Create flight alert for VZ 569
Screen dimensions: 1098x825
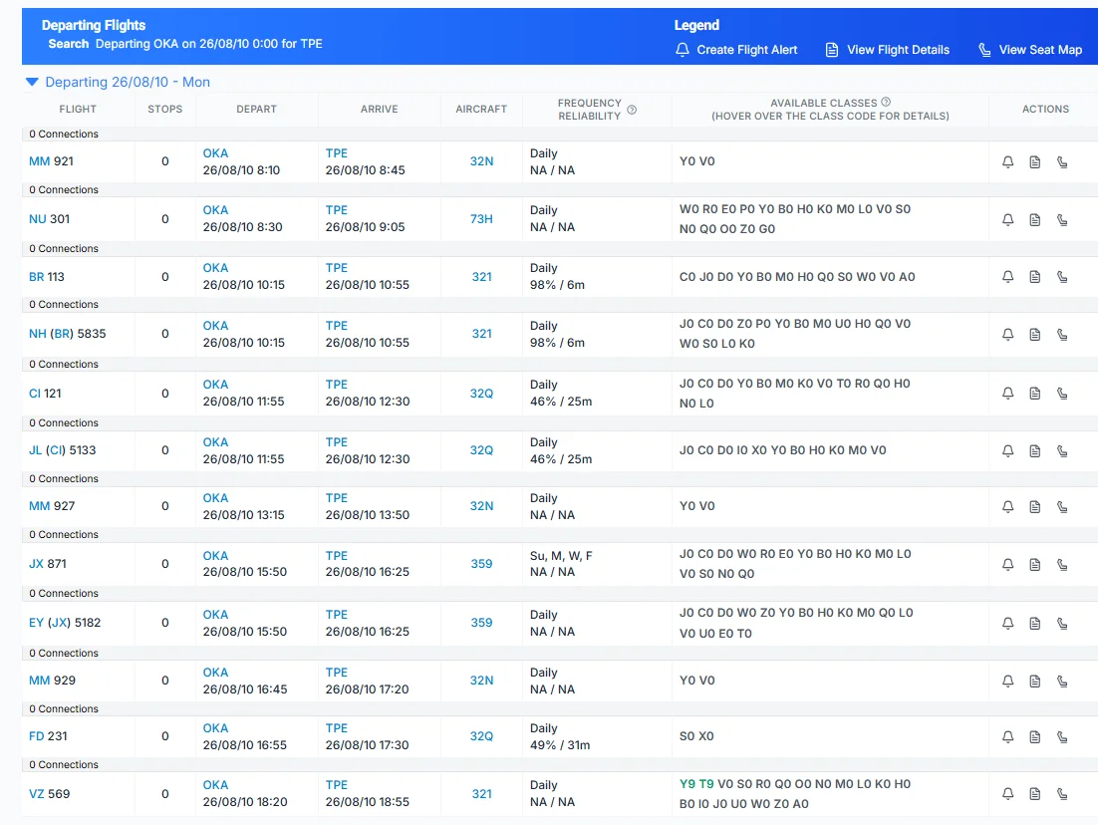[1007, 794]
